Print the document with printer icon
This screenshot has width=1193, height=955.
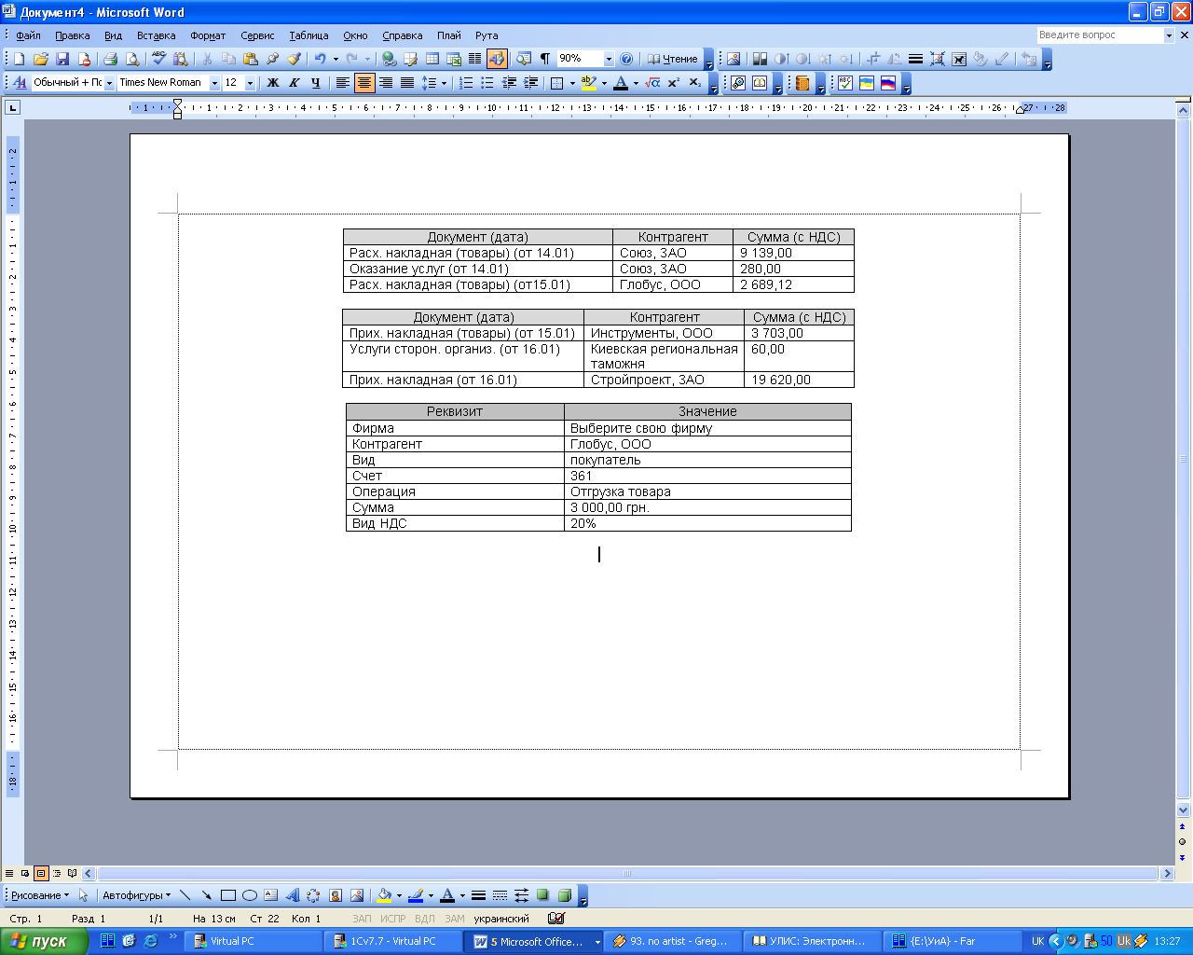pyautogui.click(x=110, y=59)
